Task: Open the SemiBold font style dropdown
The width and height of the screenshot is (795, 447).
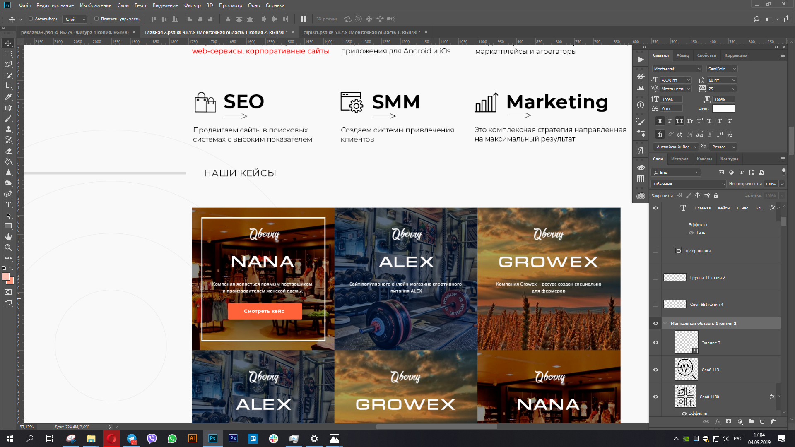Action: pyautogui.click(x=734, y=69)
